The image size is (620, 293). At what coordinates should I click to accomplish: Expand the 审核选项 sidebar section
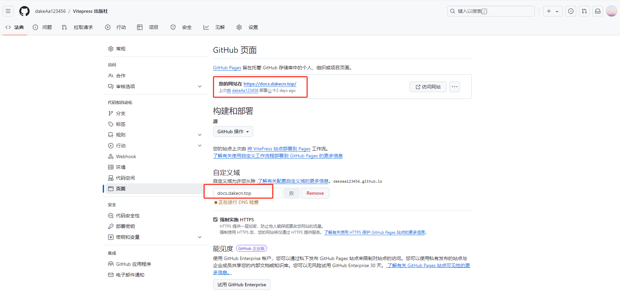click(x=200, y=86)
